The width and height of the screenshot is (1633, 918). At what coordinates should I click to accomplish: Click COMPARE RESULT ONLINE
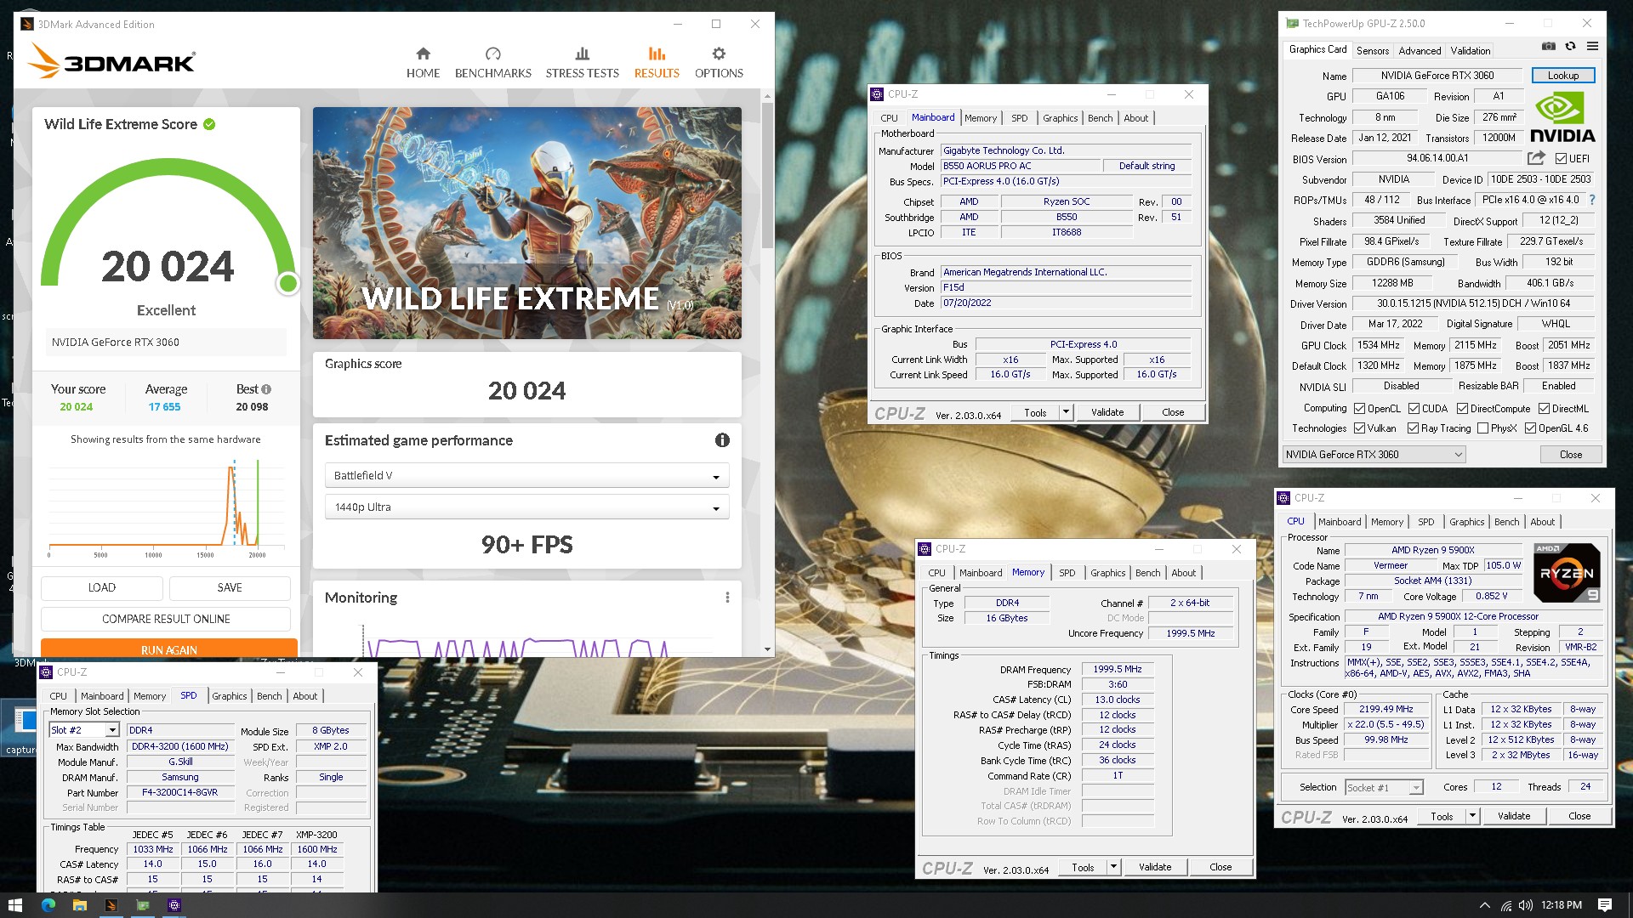point(166,619)
